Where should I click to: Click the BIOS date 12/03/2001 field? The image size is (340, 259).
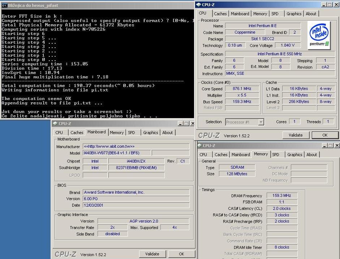click(136, 205)
